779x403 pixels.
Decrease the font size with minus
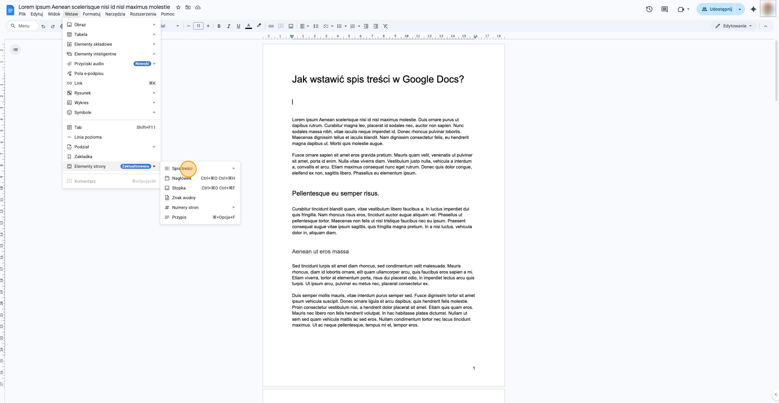188,26
